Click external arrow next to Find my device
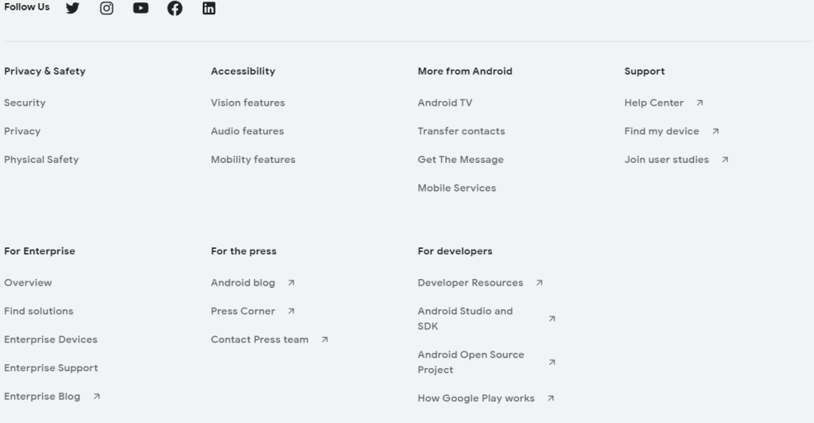 point(715,131)
